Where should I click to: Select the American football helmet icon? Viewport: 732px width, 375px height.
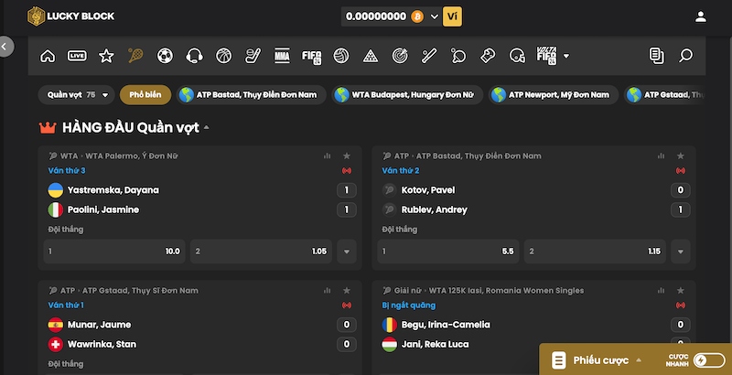(x=517, y=56)
